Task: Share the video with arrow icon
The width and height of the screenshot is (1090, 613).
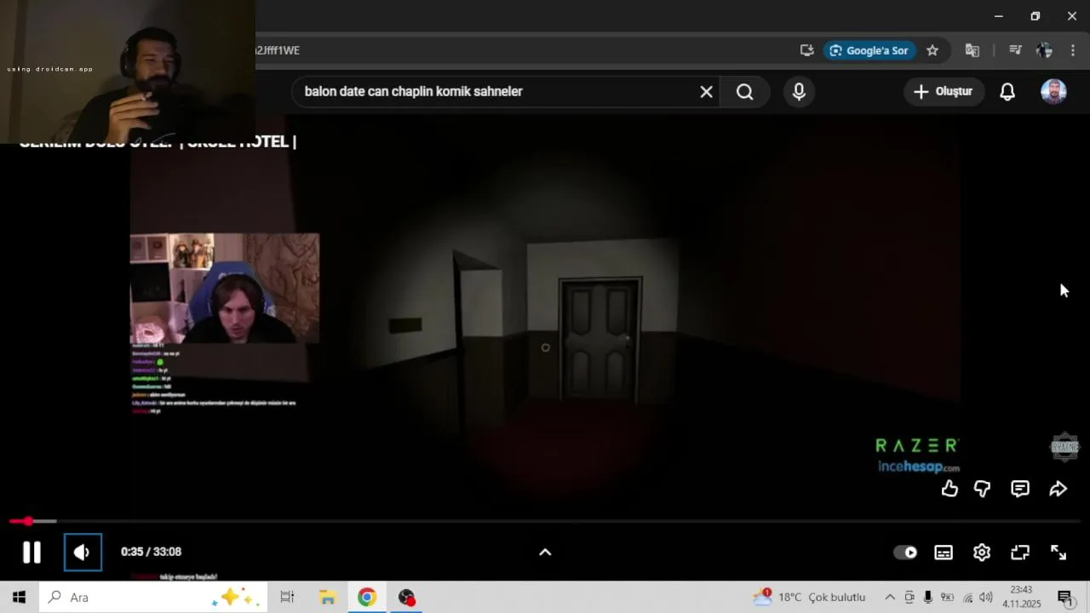Action: click(1058, 489)
